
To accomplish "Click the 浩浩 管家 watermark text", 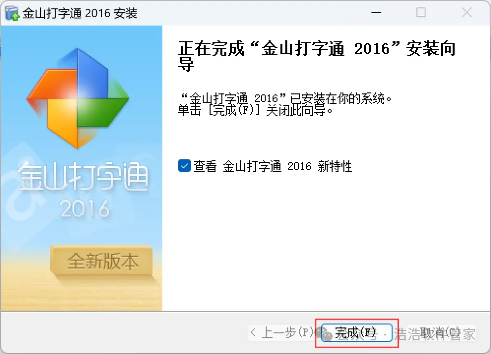I will [435, 334].
